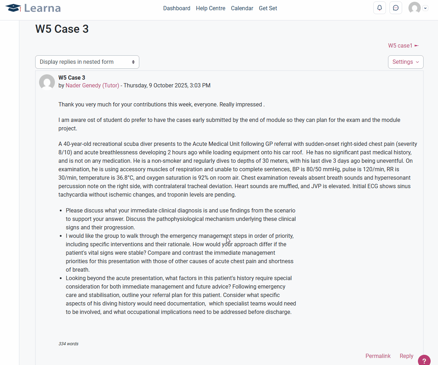Click the help question mark button
Screen dimensions: 438x365
[424, 360]
